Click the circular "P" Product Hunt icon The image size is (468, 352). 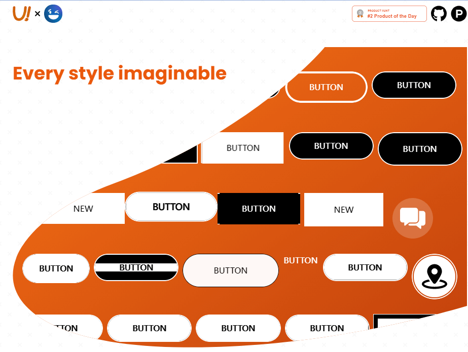(x=458, y=14)
